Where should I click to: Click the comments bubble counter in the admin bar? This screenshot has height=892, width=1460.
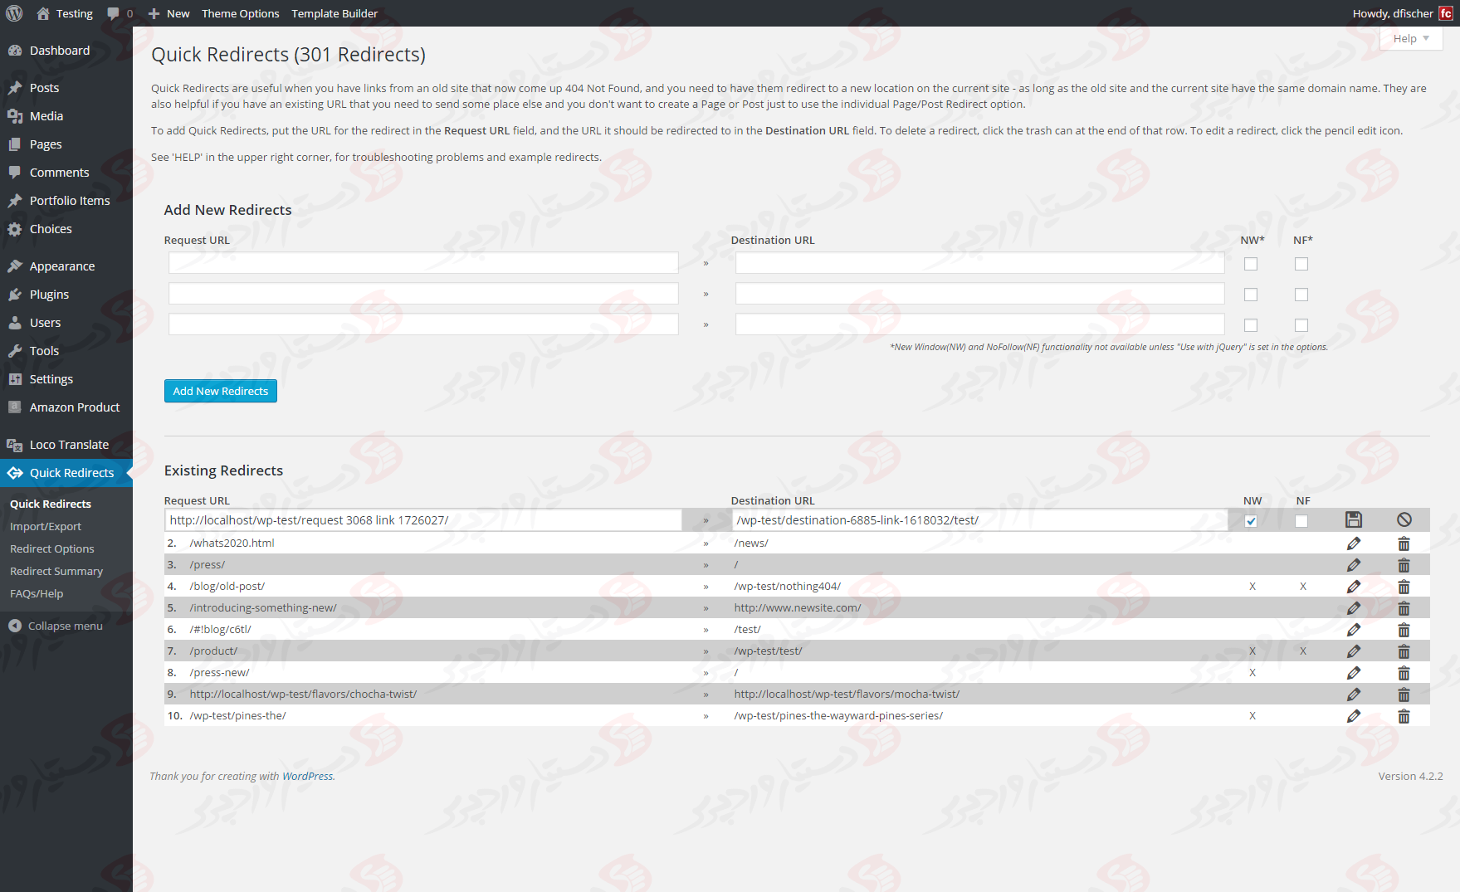pos(119,13)
